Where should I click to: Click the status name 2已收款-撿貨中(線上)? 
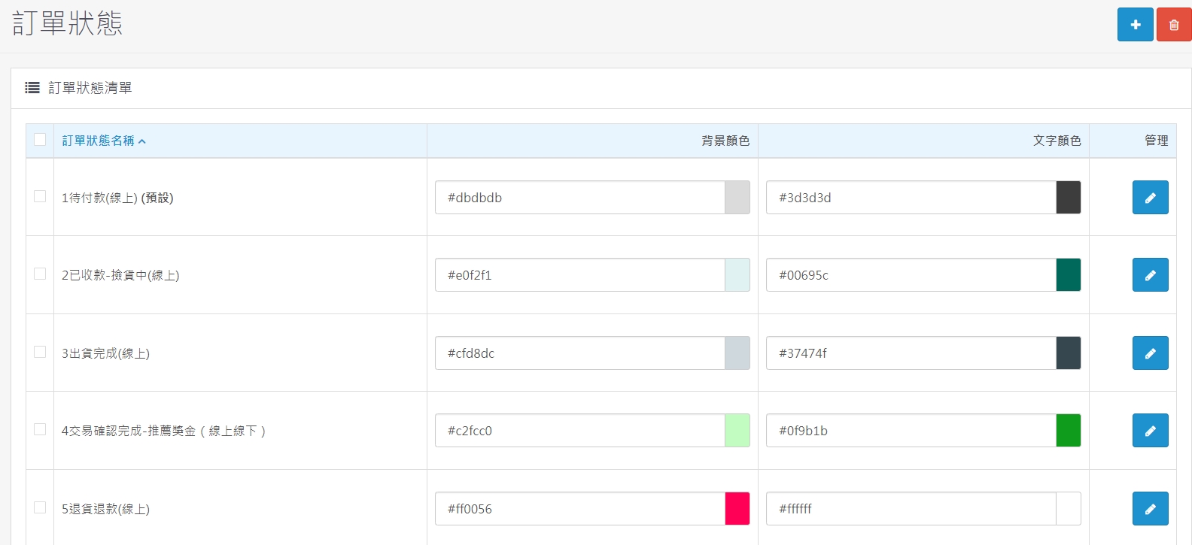pyautogui.click(x=120, y=275)
